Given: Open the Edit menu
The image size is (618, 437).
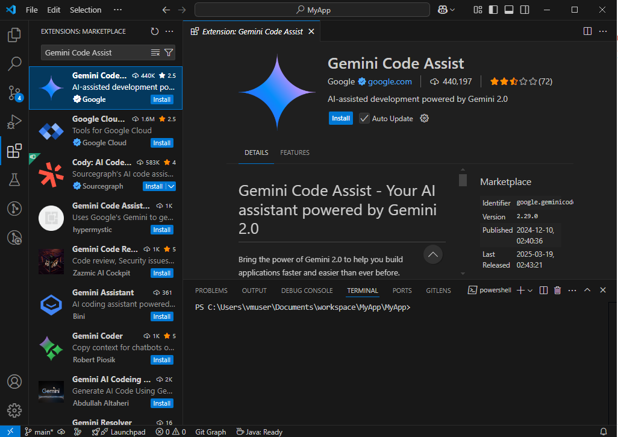Looking at the screenshot, I should [54, 10].
